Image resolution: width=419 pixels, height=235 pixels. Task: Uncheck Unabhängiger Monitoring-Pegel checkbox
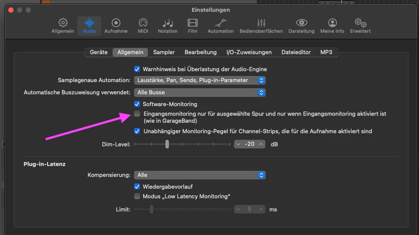[137, 131]
